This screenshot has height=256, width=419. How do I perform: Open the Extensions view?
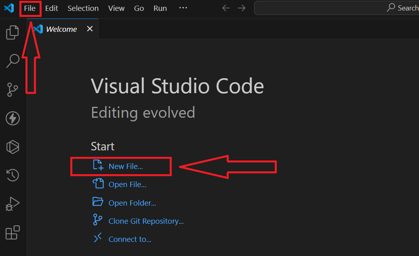click(13, 233)
